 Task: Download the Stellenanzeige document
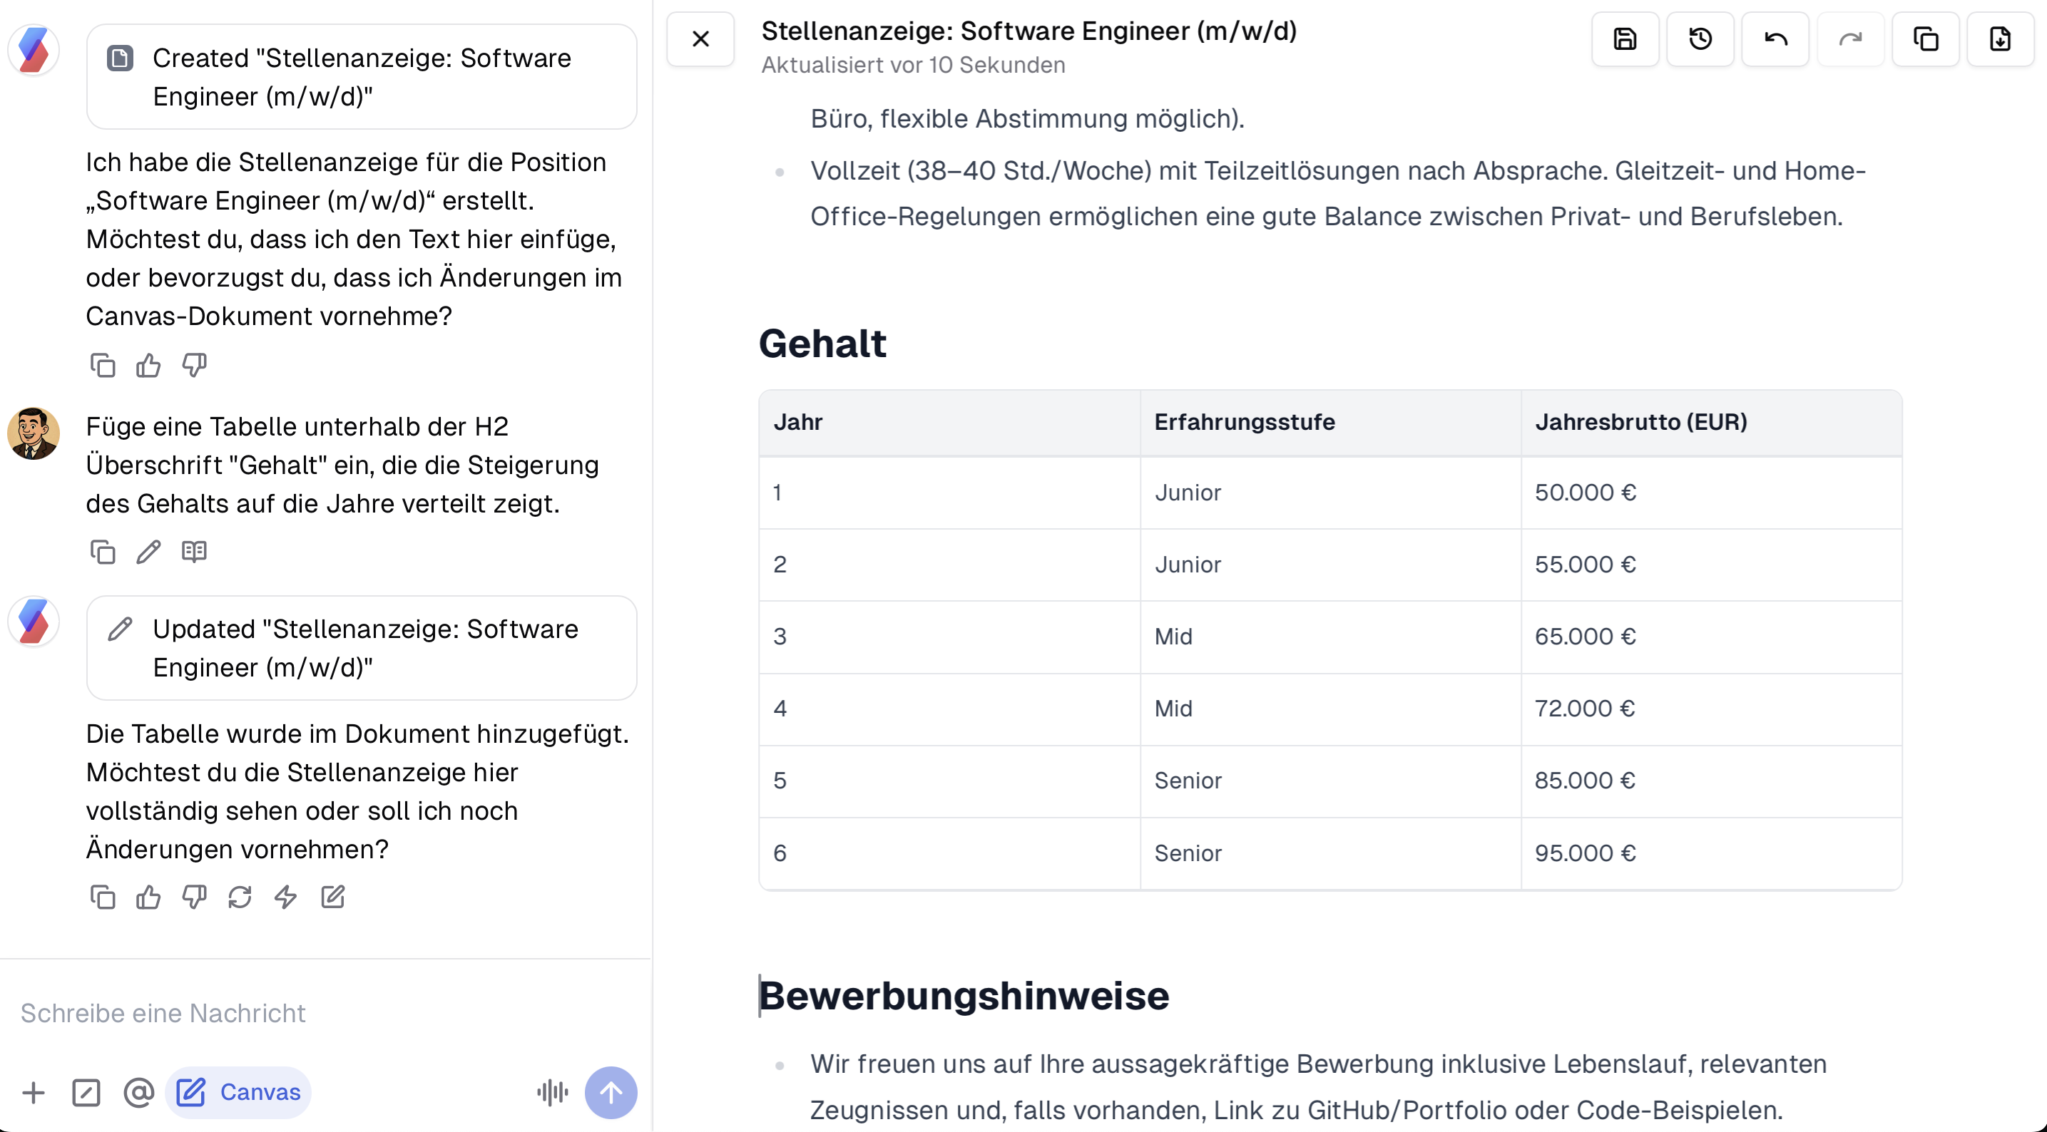click(x=2001, y=39)
